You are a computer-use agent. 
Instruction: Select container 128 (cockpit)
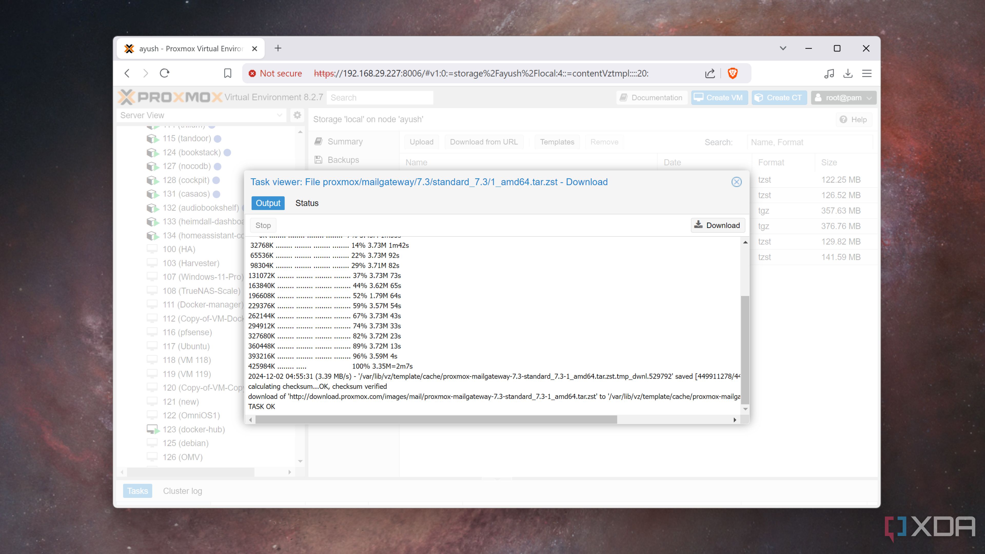[186, 180]
